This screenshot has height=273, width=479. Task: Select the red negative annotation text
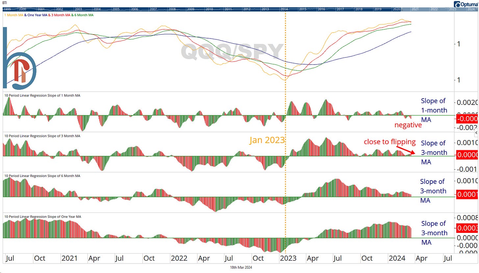click(x=408, y=125)
